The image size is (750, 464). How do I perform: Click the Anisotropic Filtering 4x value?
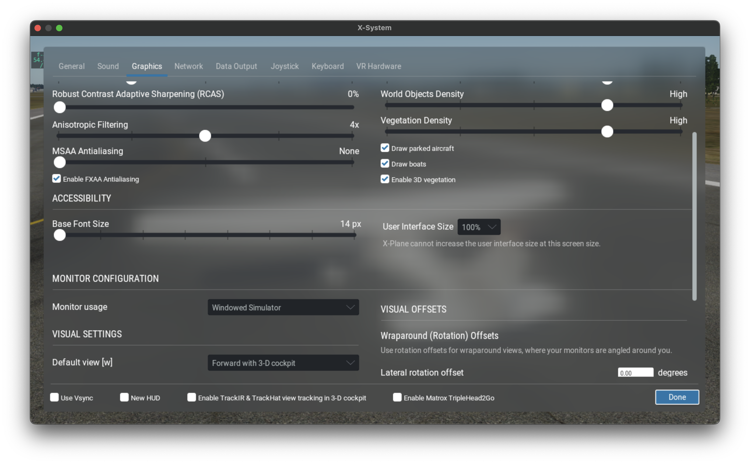[354, 125]
